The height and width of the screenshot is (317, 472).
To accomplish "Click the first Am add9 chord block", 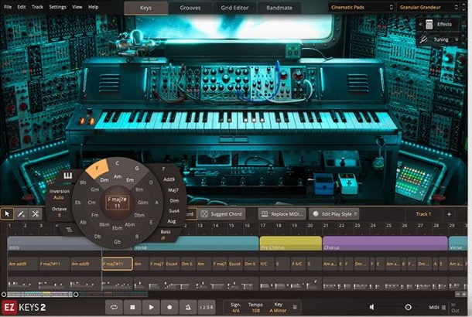I will click(x=23, y=264).
